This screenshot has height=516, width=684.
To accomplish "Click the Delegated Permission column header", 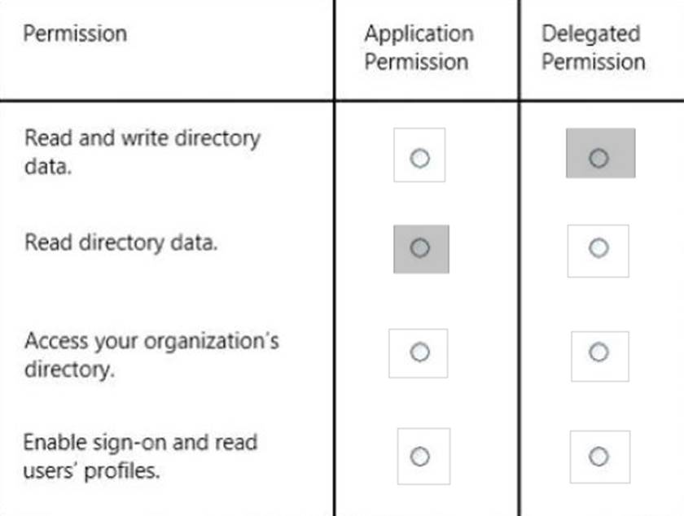I will [x=593, y=48].
